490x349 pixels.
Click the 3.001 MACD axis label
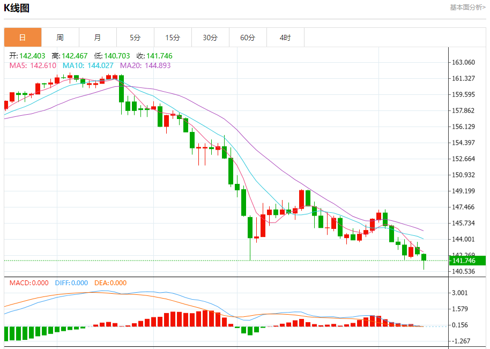(460, 293)
